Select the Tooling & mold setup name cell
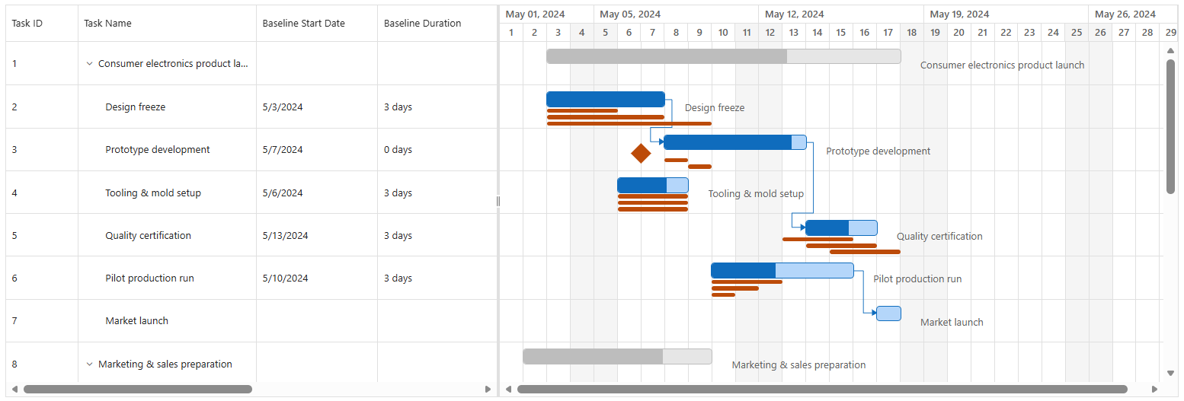The height and width of the screenshot is (401, 1184). pos(167,193)
